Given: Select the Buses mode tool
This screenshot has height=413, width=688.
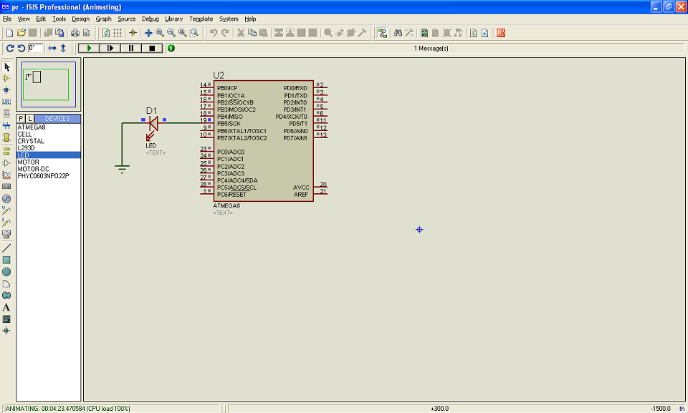Looking at the screenshot, I should click(x=6, y=125).
